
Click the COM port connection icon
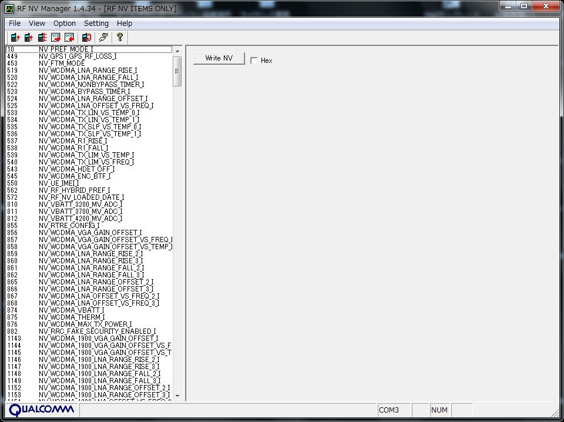(103, 38)
